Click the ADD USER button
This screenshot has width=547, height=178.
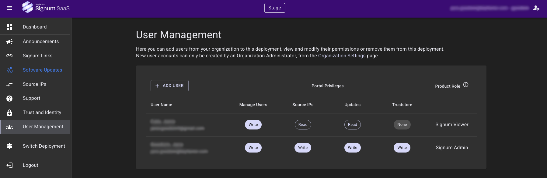pyautogui.click(x=169, y=86)
